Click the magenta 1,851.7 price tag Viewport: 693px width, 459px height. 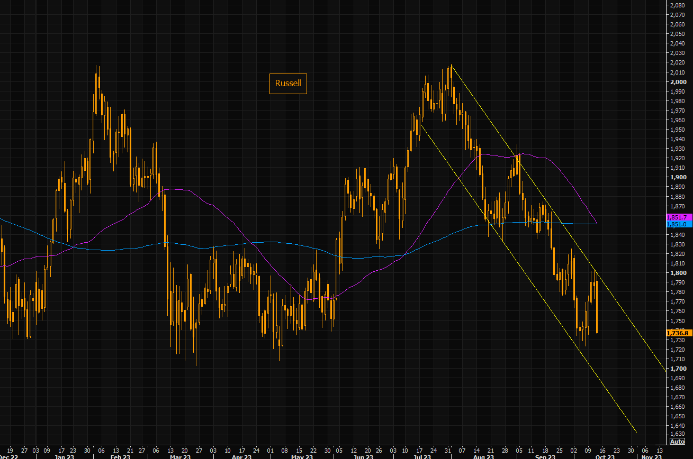(x=678, y=217)
